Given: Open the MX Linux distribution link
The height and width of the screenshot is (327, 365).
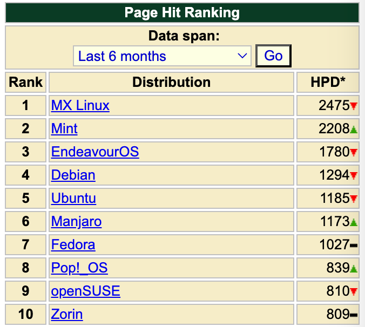Looking at the screenshot, I should pos(80,105).
